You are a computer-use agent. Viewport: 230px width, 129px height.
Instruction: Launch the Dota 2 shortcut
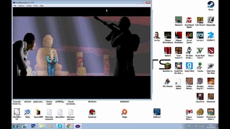[x=211, y=52]
